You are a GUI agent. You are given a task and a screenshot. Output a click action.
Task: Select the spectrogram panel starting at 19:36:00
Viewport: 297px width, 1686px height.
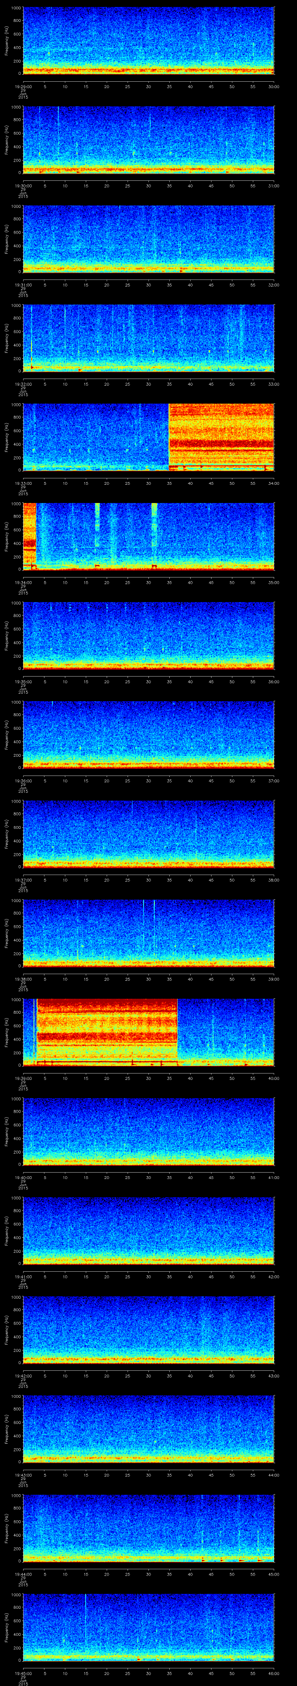point(148,734)
